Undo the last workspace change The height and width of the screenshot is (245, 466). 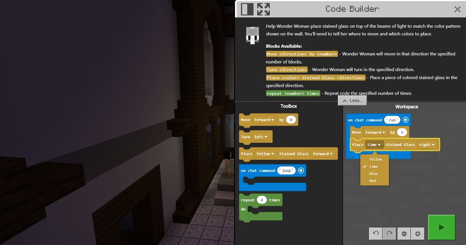pyautogui.click(x=376, y=234)
